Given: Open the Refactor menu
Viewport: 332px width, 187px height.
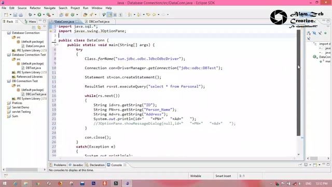Looking at the screenshot, I should point(35,8).
